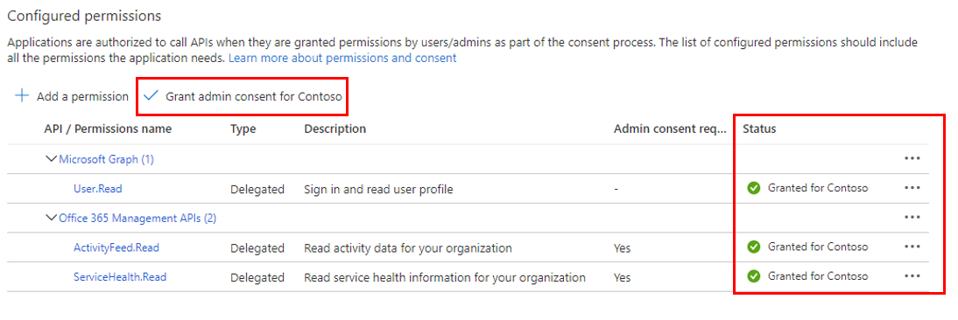Screen dimensions: 958x320
Task: Open the ellipsis menu for User.Read row
Action: pyautogui.click(x=912, y=188)
